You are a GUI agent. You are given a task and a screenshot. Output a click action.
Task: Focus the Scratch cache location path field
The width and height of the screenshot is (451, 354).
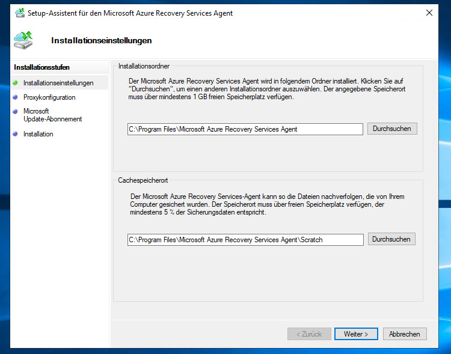[x=245, y=240]
